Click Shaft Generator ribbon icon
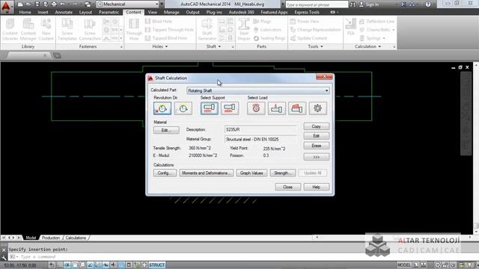Screen dimensions: 479x269 [207, 30]
